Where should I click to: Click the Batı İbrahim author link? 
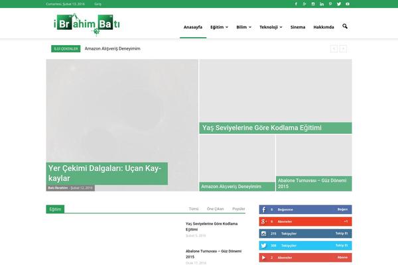pyautogui.click(x=58, y=188)
